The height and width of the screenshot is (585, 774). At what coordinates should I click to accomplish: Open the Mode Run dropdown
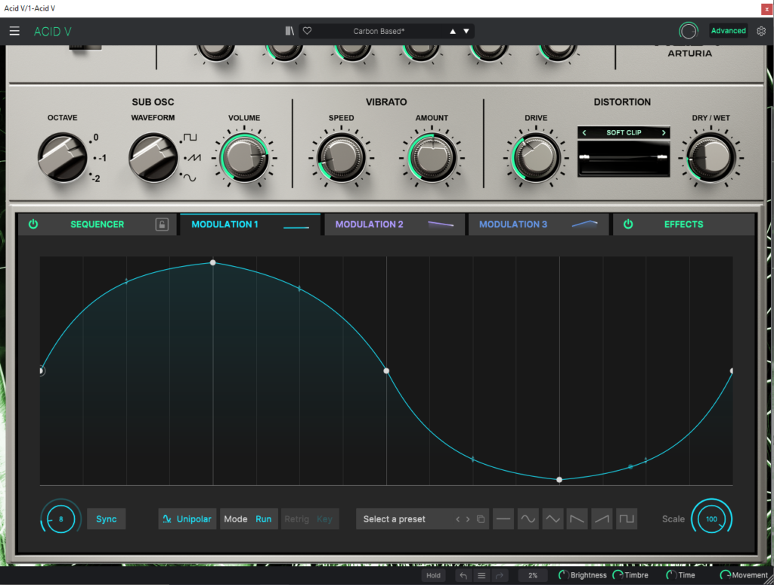point(248,519)
